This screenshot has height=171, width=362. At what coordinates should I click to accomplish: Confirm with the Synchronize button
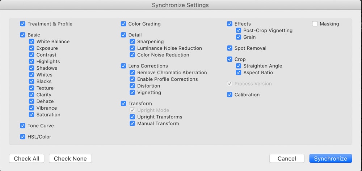331,159
